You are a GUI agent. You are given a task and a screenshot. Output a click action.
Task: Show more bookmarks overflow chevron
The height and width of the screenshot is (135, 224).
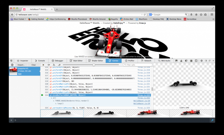(213, 19)
